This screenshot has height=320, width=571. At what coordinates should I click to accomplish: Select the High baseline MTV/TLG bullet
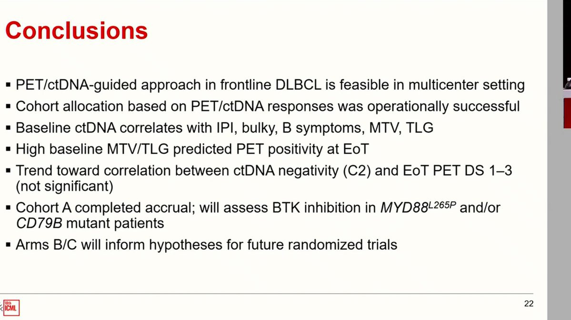point(192,149)
